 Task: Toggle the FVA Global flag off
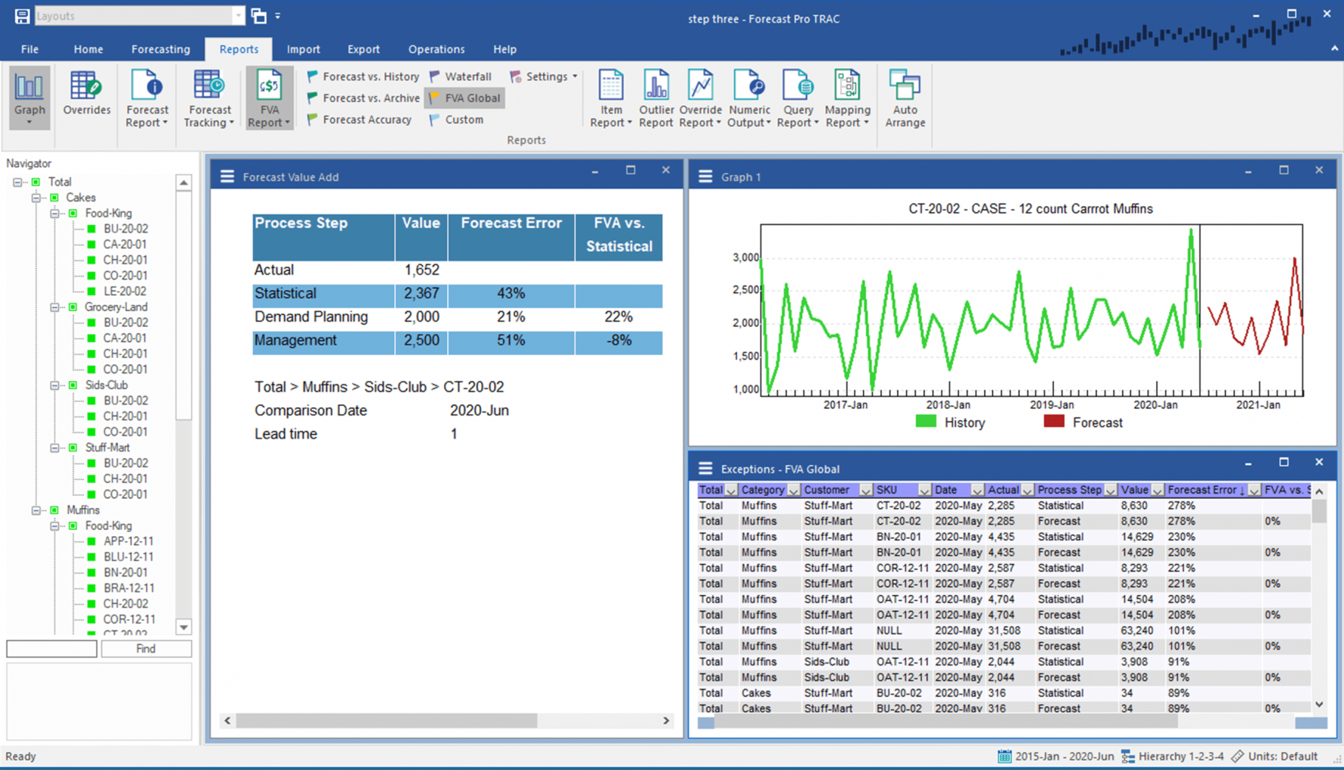(464, 98)
